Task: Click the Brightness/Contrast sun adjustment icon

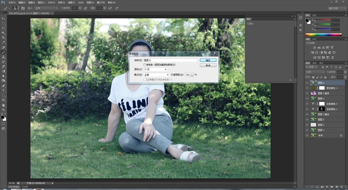Action: (x=314, y=48)
